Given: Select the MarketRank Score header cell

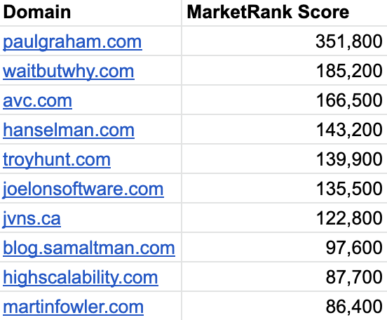Looking at the screenshot, I should 285,13.
